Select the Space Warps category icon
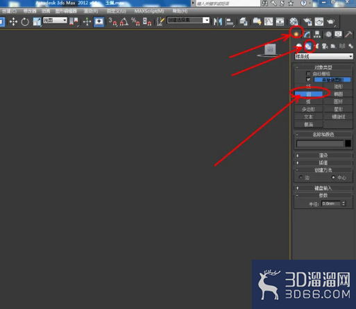Viewport: 356px width, 309px height. 342,47
